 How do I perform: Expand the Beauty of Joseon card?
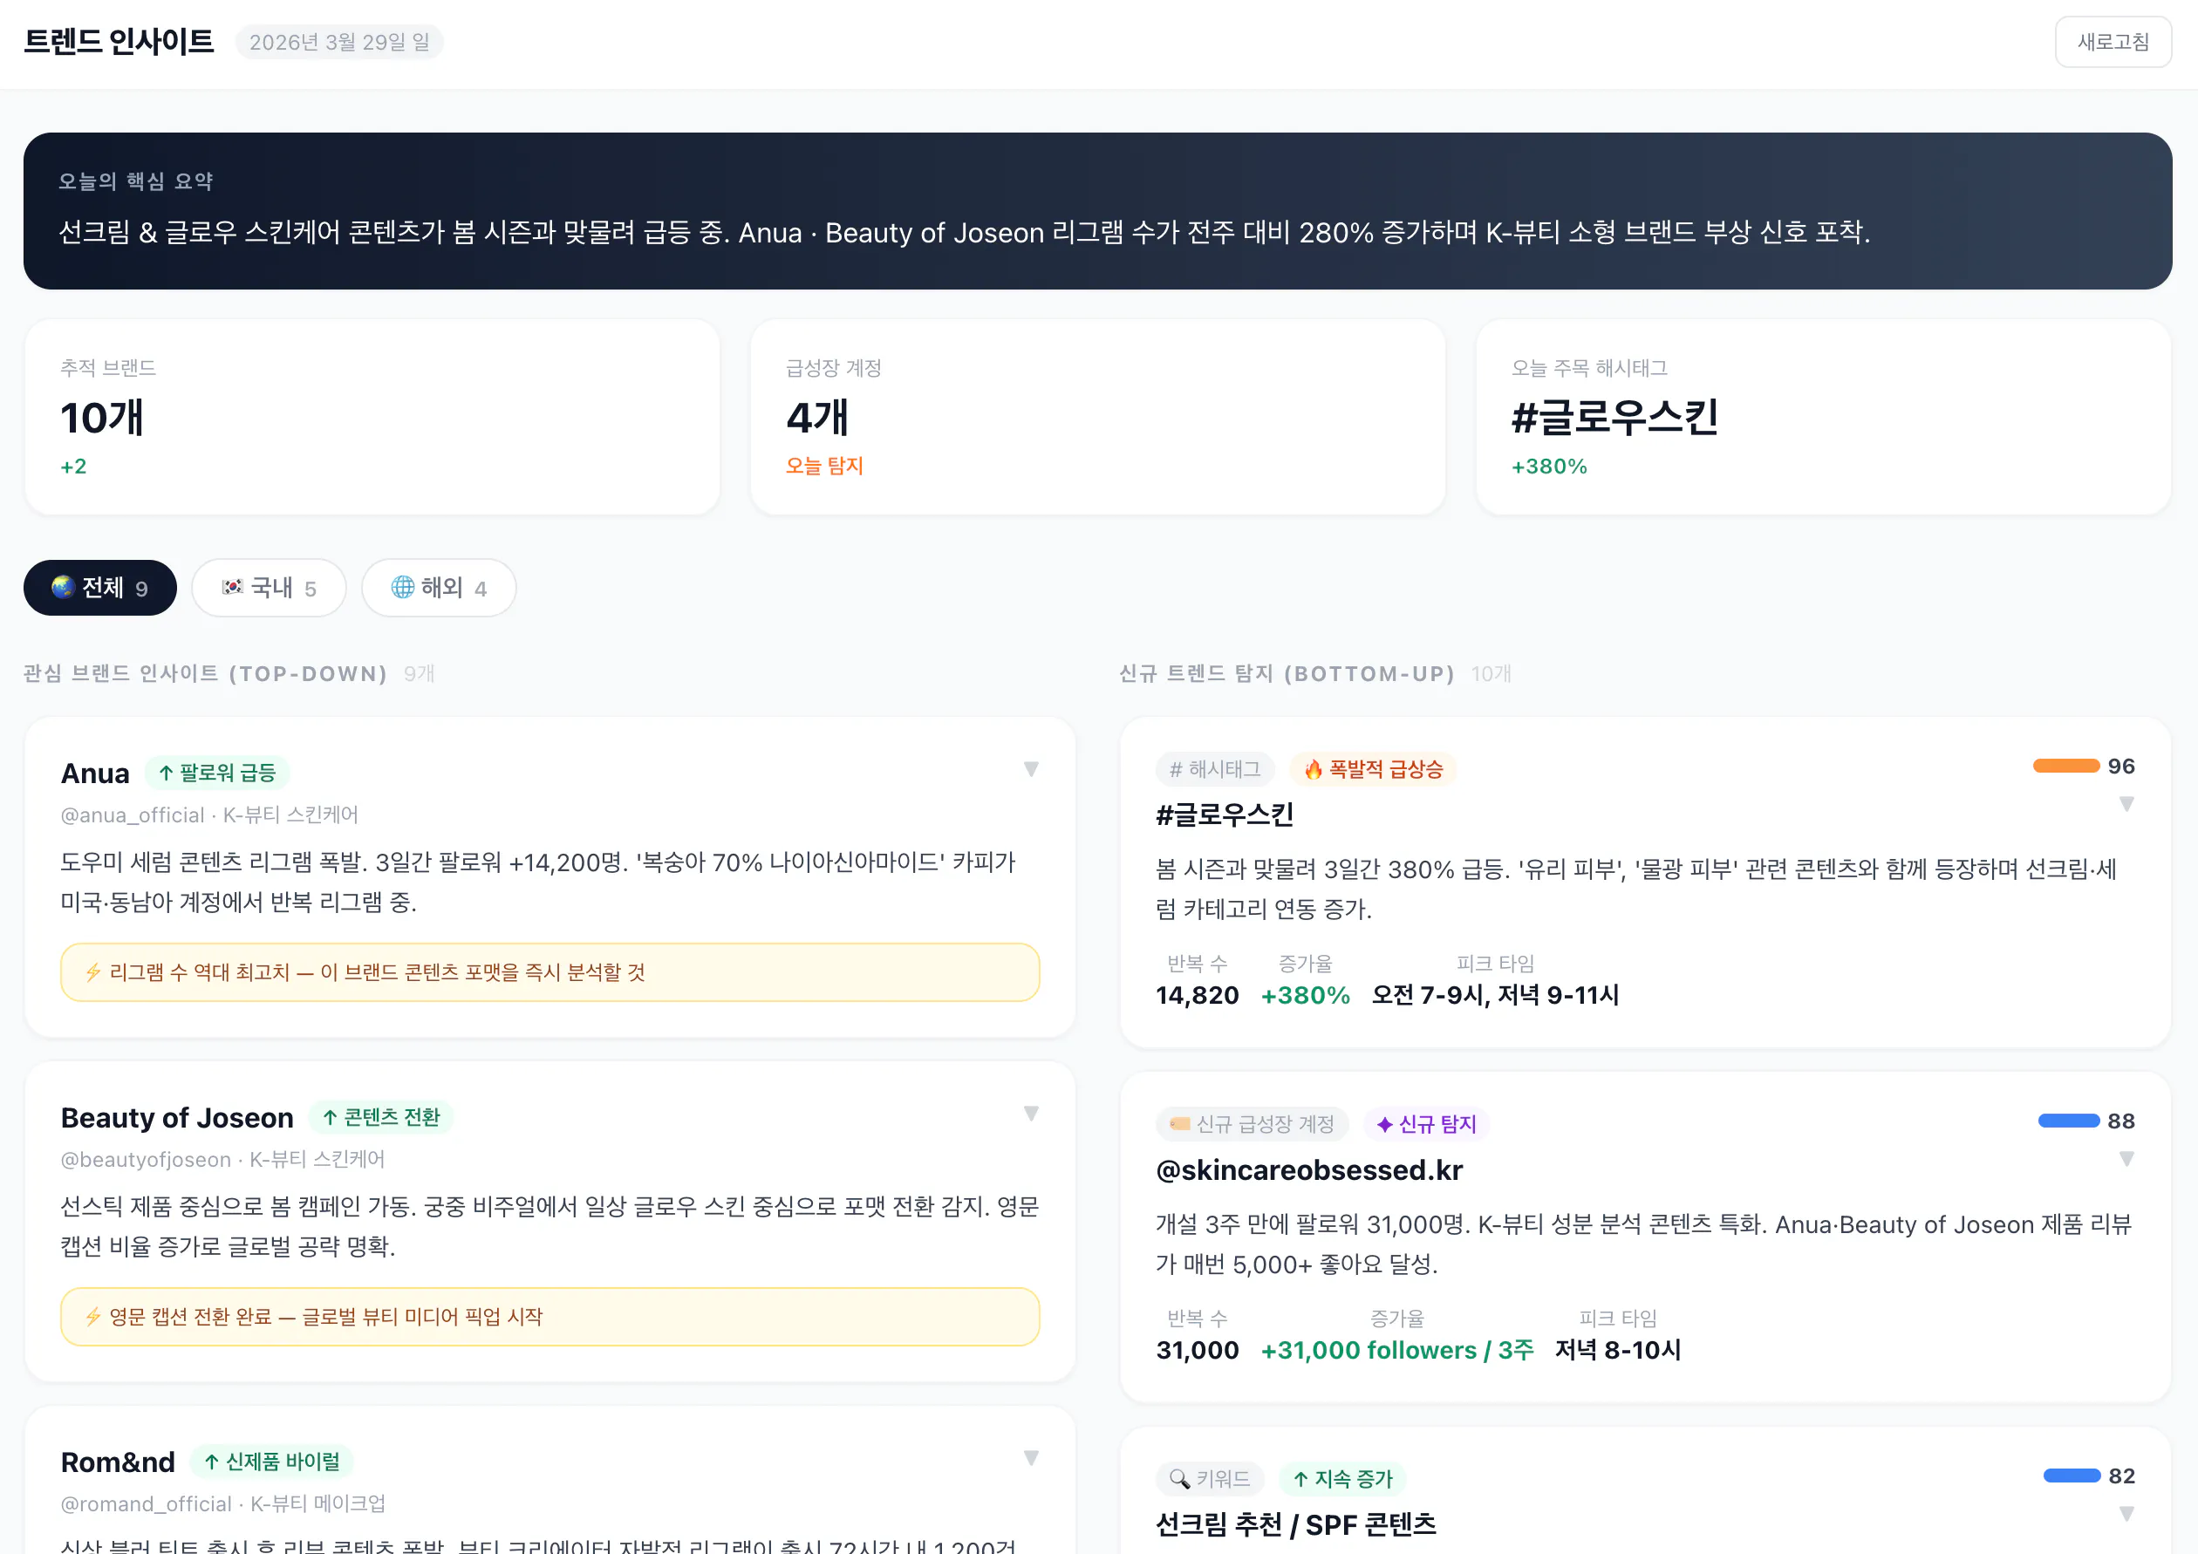point(1031,1114)
